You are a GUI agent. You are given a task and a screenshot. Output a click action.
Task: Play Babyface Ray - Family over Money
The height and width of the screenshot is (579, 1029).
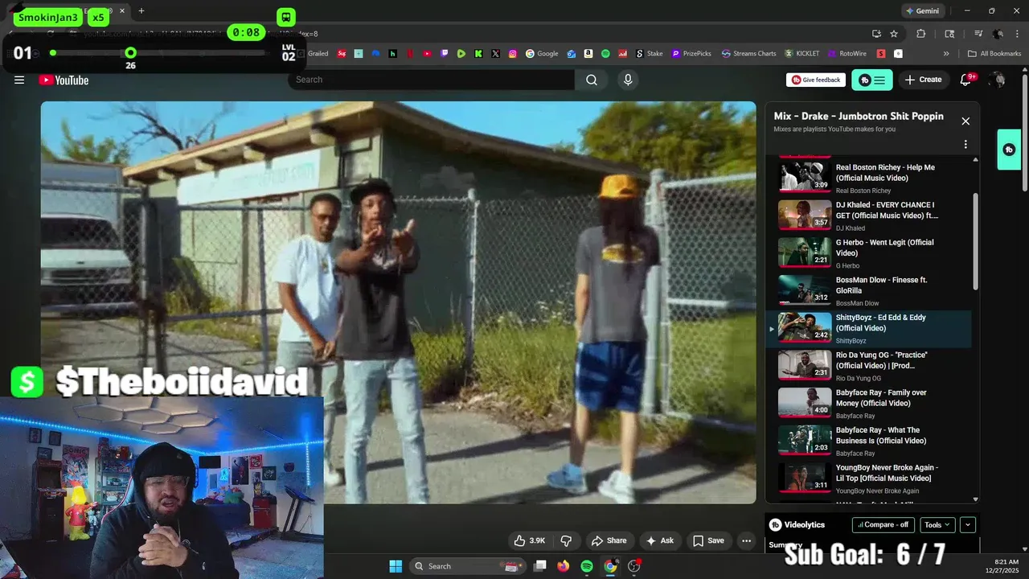[868, 403]
